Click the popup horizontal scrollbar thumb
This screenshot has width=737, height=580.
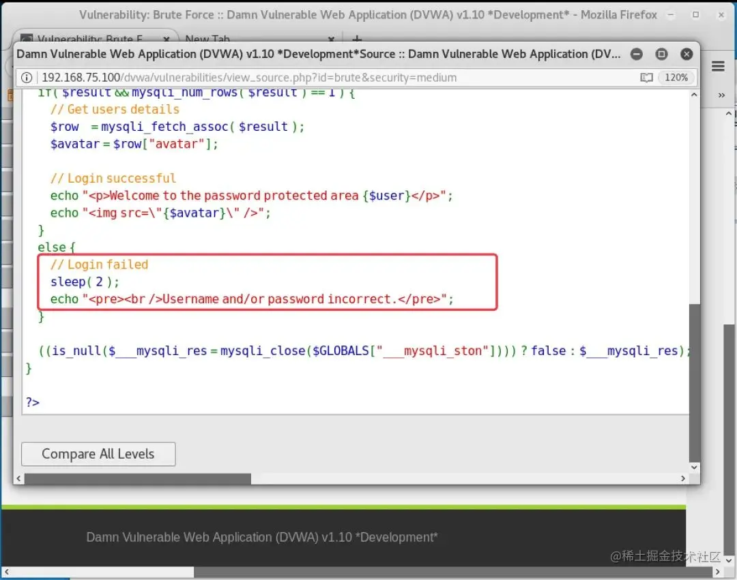(x=138, y=478)
